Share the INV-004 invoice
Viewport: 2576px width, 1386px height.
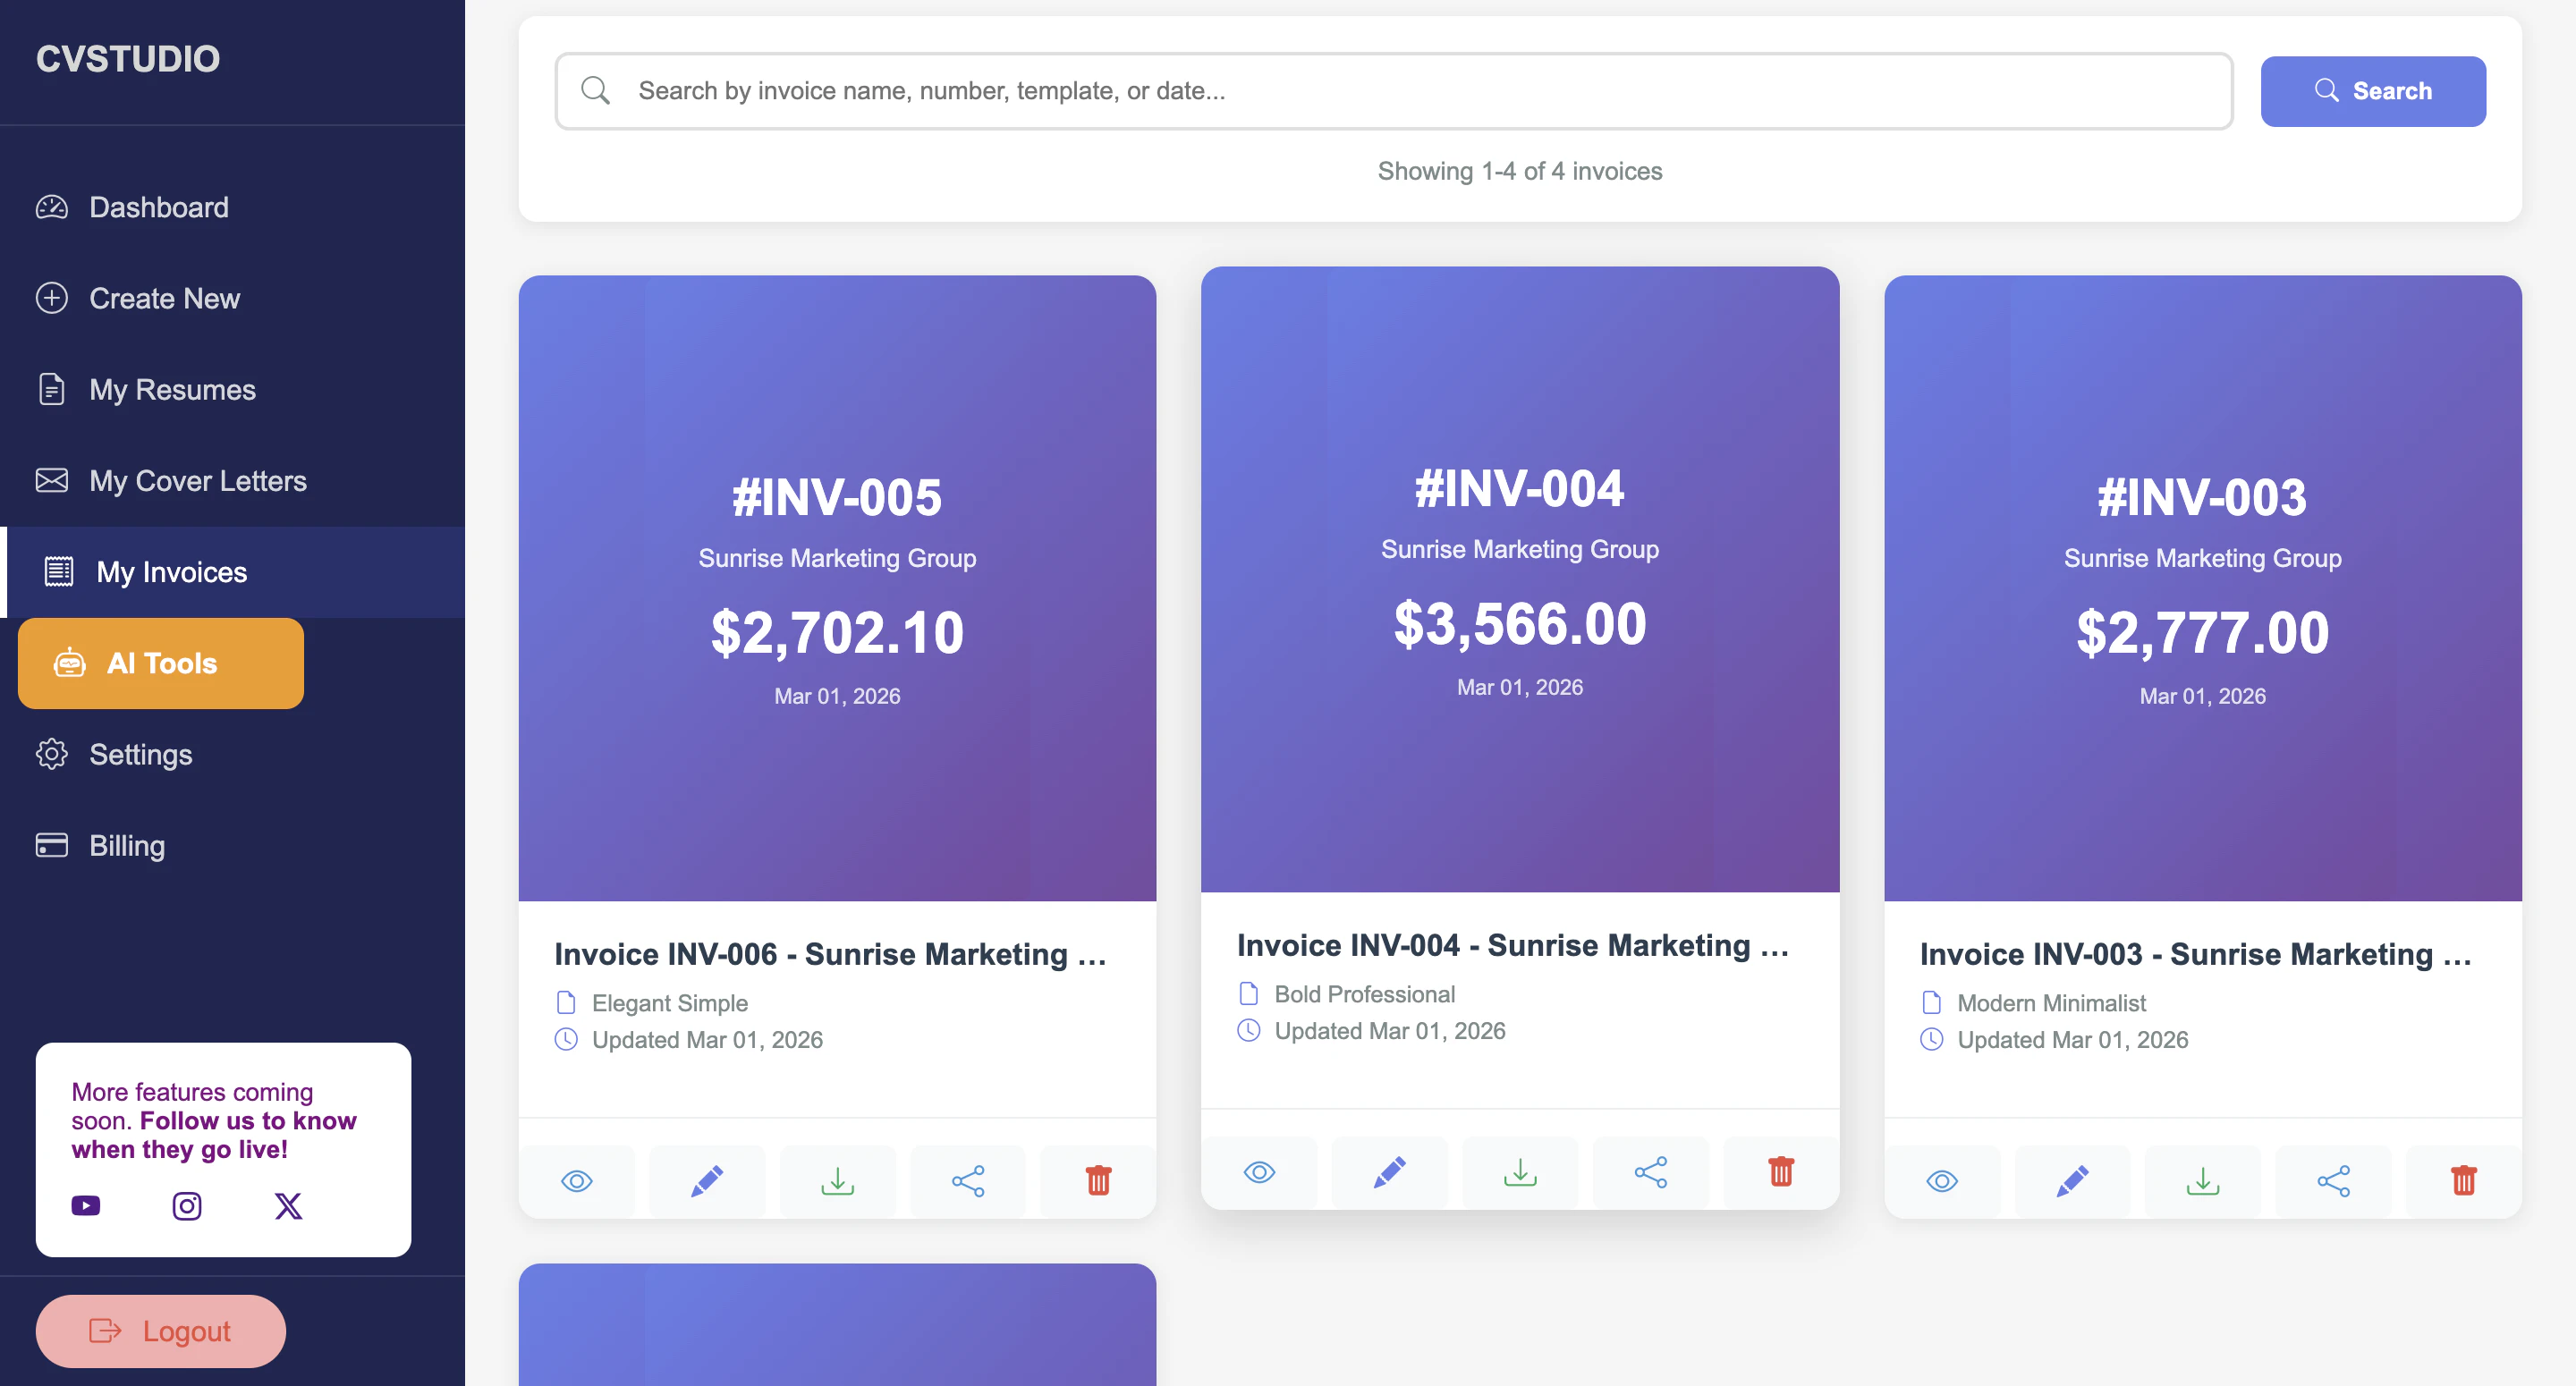1650,1172
